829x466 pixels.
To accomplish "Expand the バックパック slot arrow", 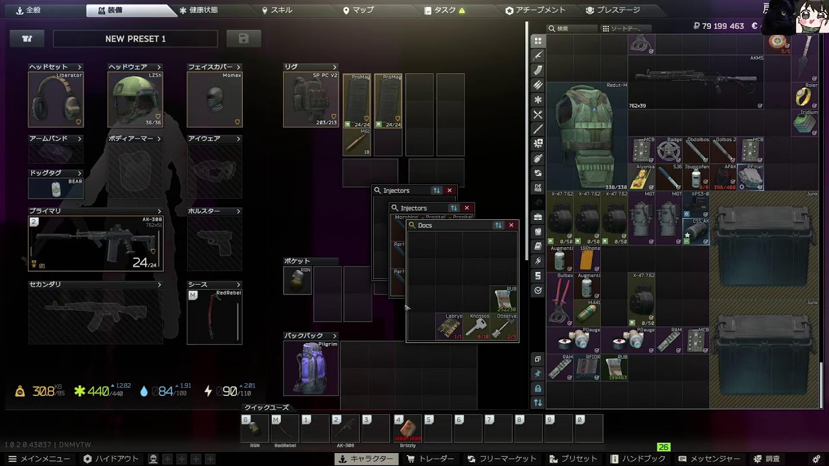I will pyautogui.click(x=335, y=336).
